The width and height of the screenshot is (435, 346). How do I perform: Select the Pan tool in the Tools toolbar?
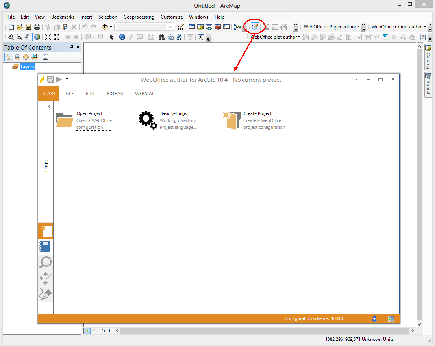28,37
